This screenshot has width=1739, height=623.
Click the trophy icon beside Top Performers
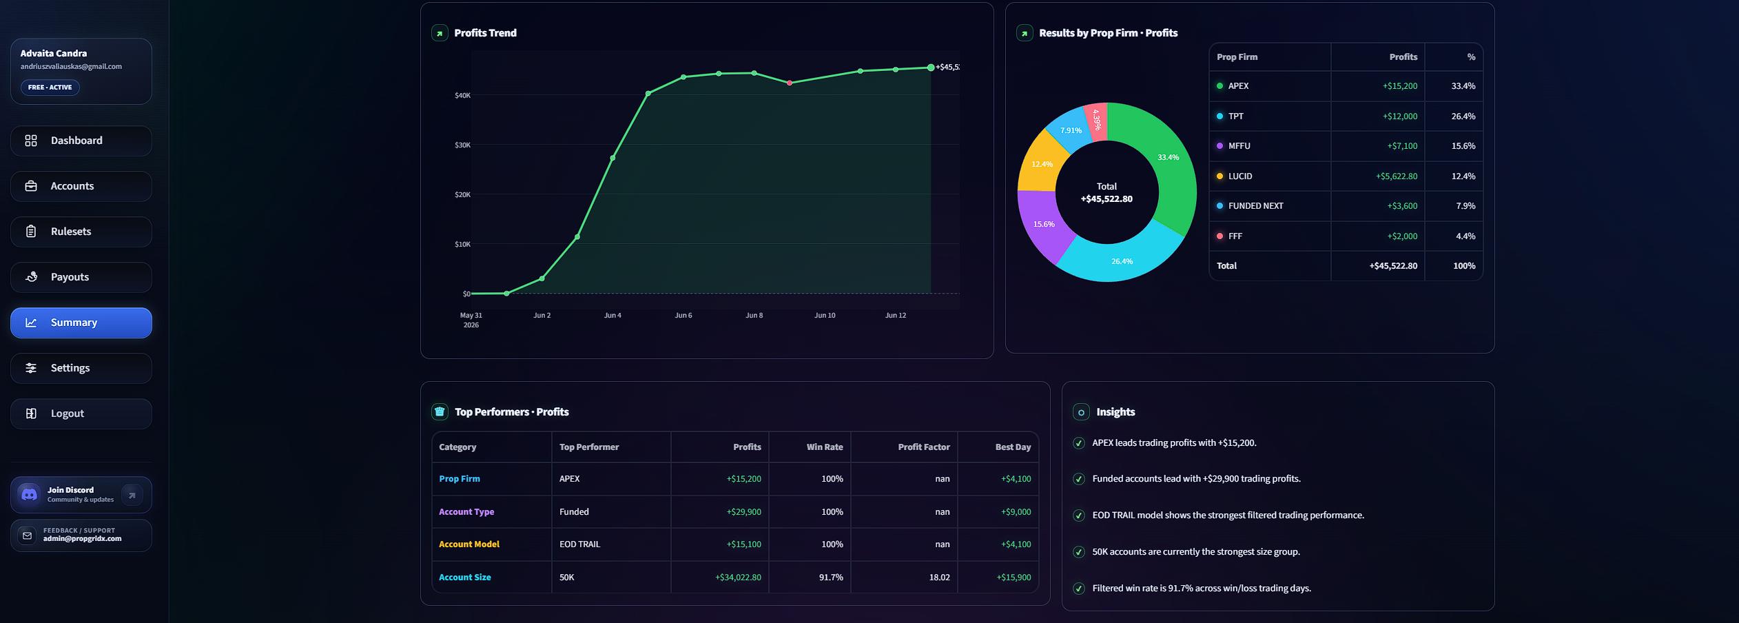pyautogui.click(x=440, y=412)
